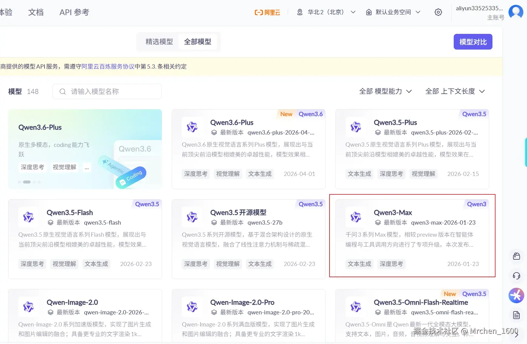Image resolution: width=527 pixels, height=344 pixels.
Task: Click the date 2026-01-23
Action: [x=463, y=264]
